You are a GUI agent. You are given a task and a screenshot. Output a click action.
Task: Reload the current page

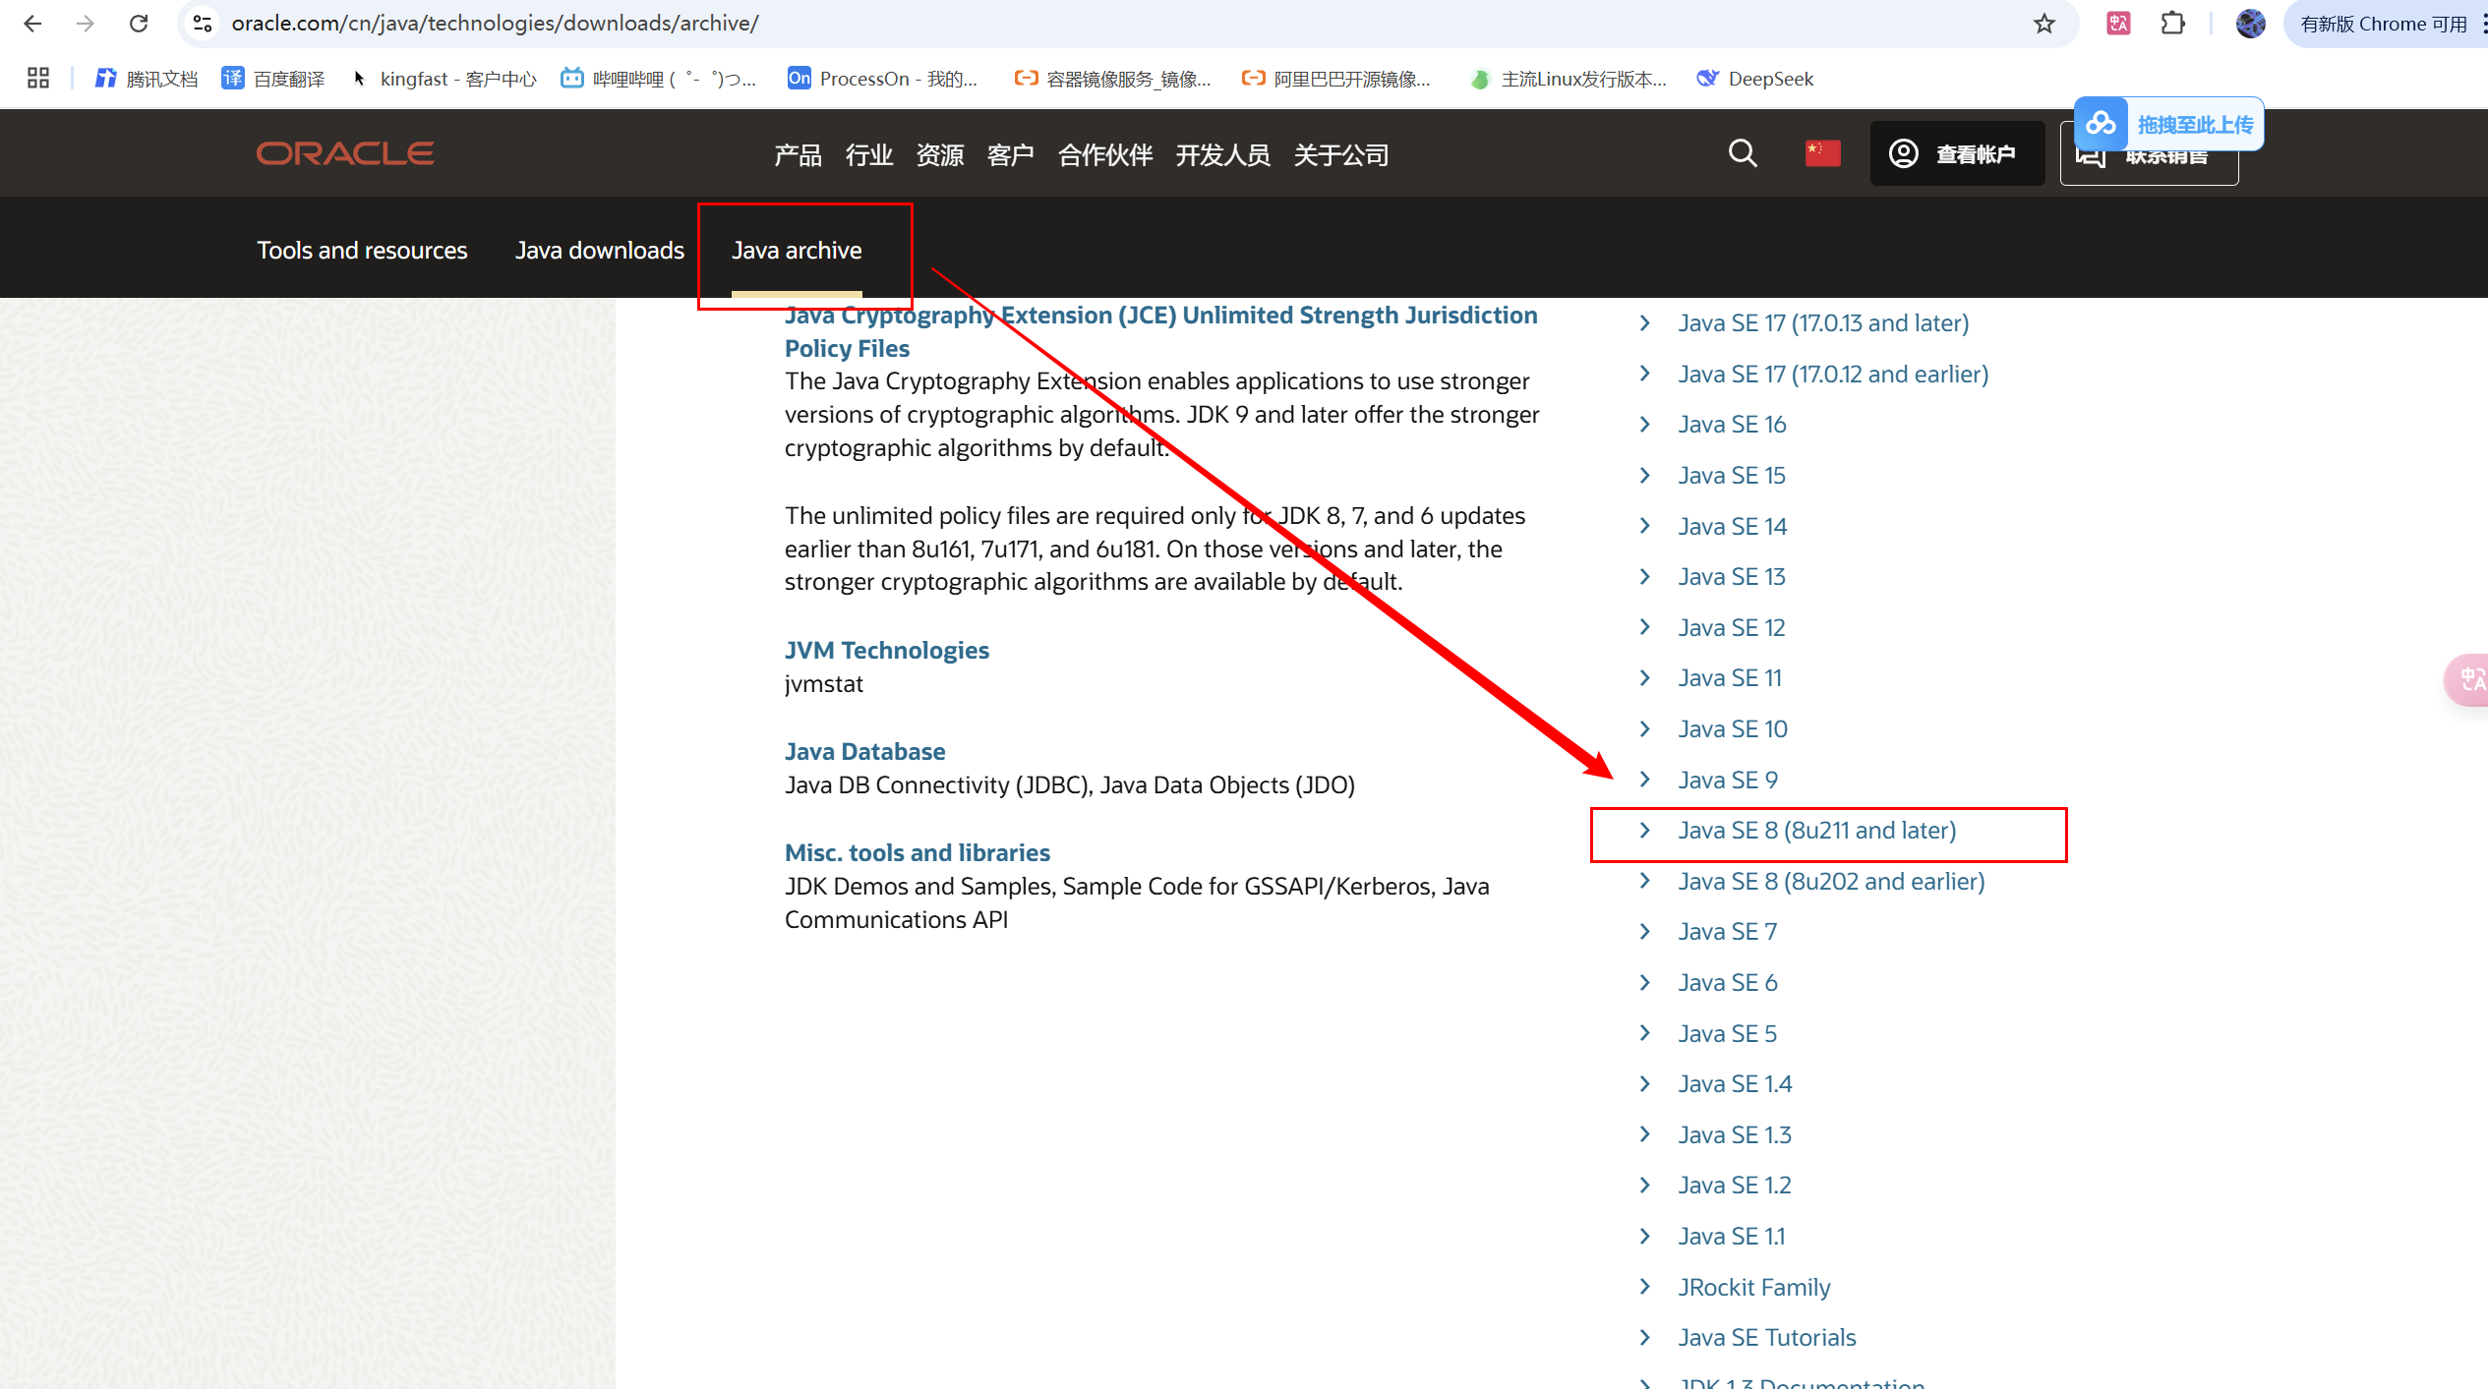[x=139, y=24]
